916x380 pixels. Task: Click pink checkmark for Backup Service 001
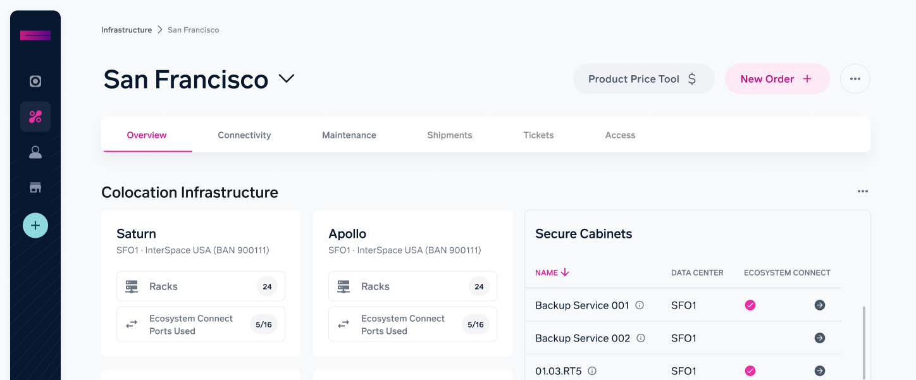(x=750, y=305)
